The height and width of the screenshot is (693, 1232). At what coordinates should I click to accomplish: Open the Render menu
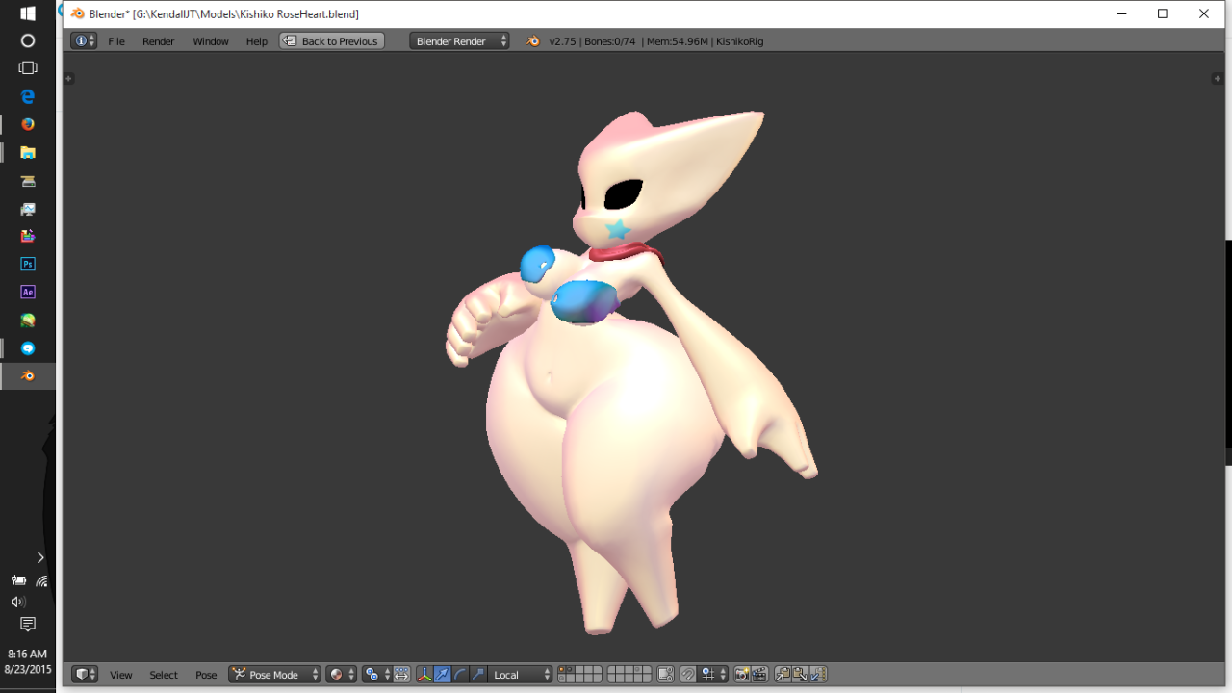[159, 41]
